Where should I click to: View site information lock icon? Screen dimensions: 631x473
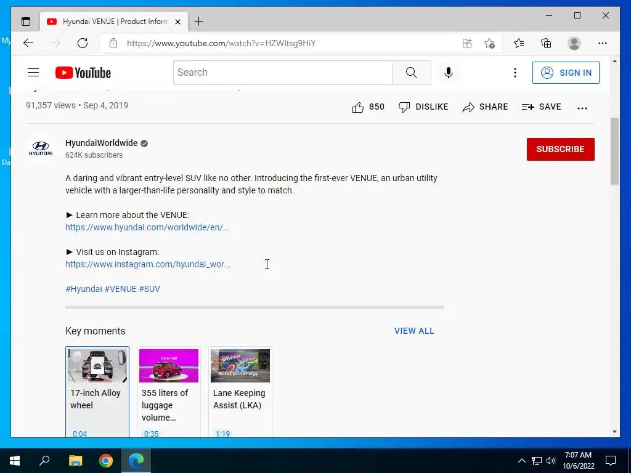[113, 43]
